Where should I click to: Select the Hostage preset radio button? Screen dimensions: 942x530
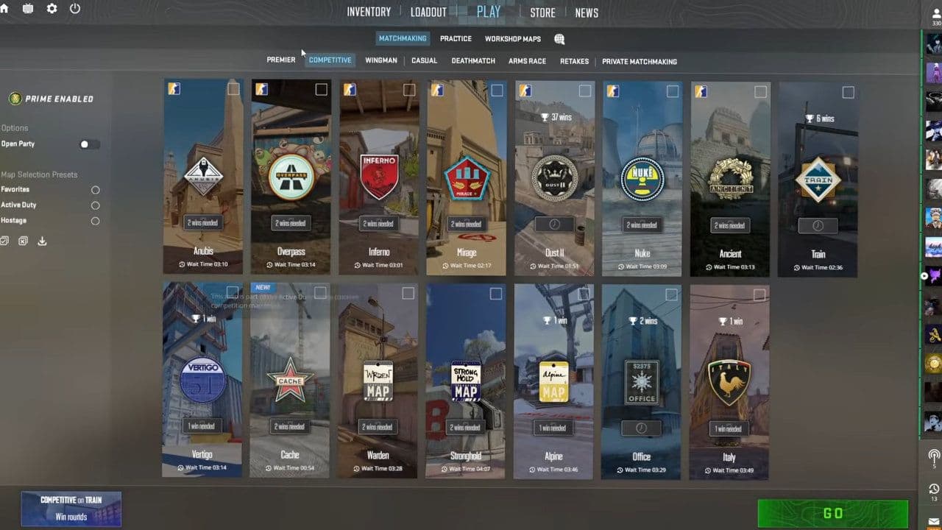tap(95, 221)
